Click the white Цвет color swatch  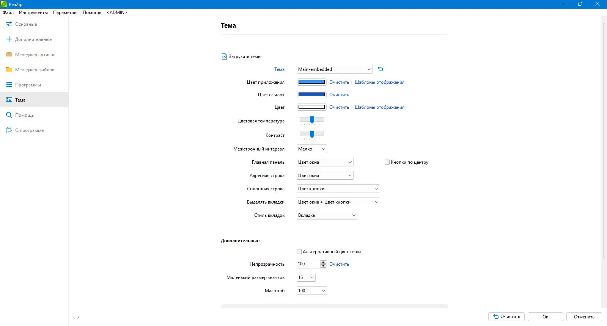[311, 107]
